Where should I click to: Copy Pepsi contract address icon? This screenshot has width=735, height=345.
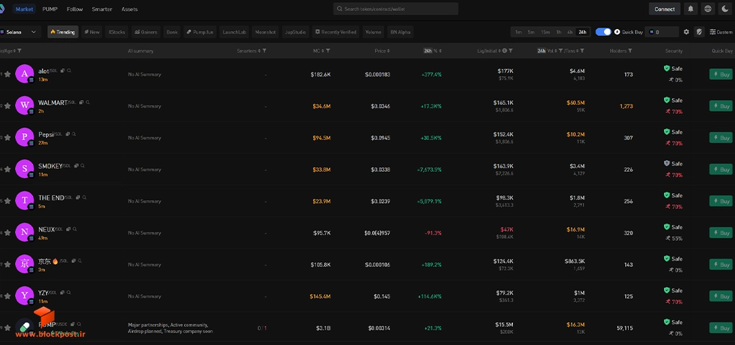coord(68,134)
